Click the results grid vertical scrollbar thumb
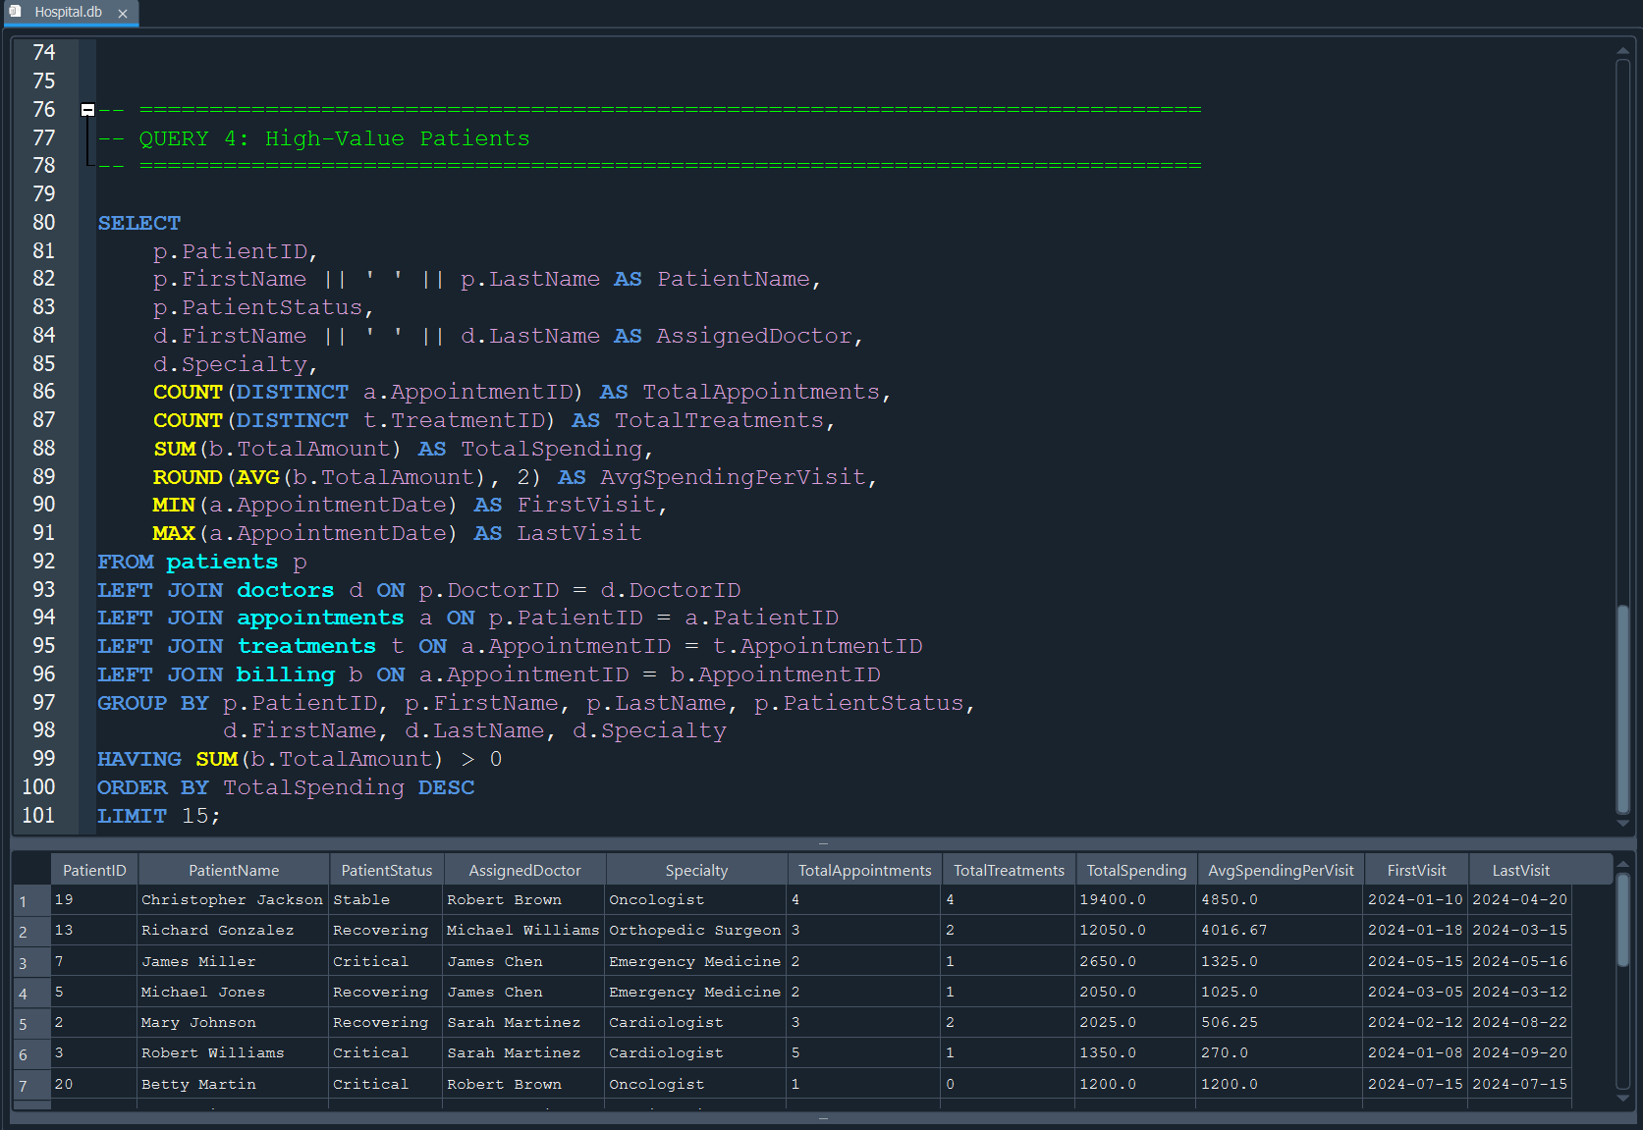Image resolution: width=1643 pixels, height=1130 pixels. [x=1622, y=918]
